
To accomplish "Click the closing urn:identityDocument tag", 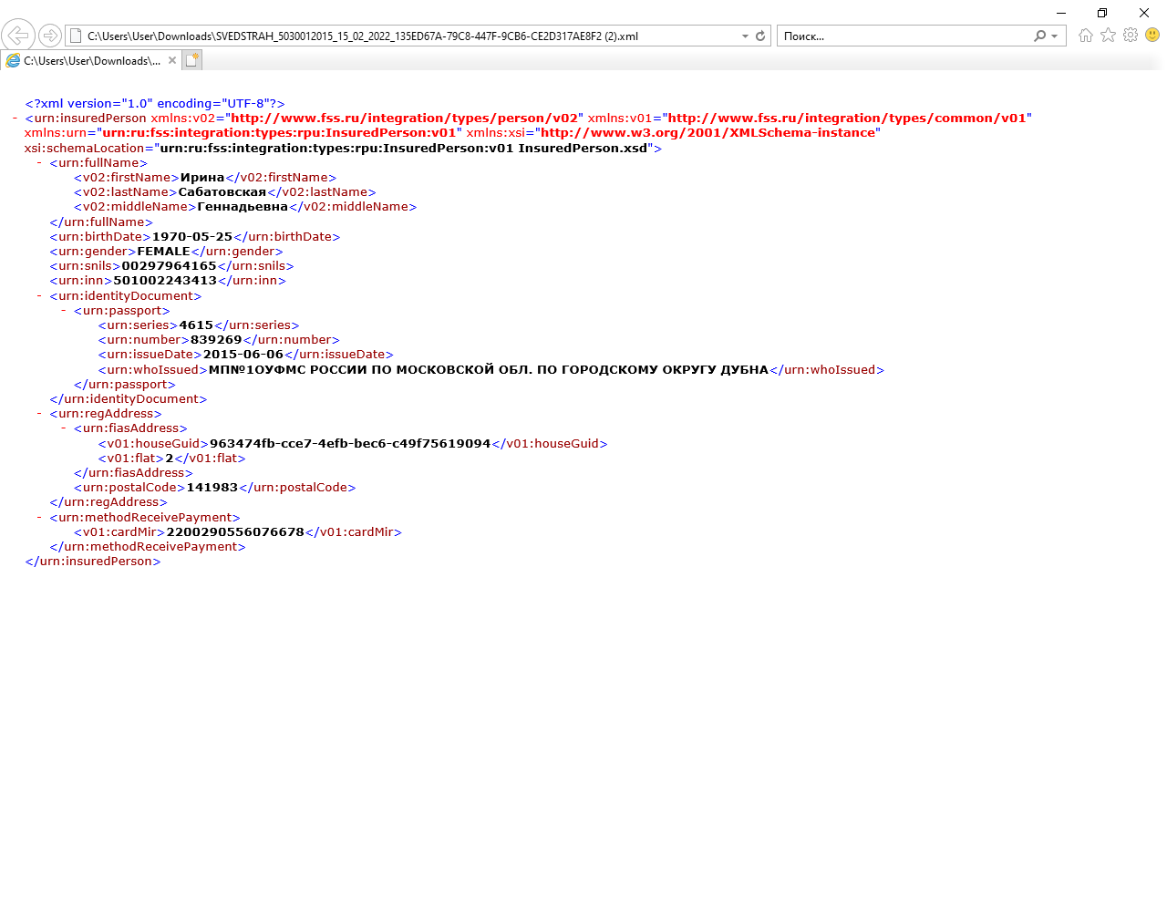I will click(x=129, y=399).
